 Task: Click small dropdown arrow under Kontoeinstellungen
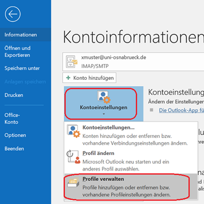pyautogui.click(x=104, y=114)
